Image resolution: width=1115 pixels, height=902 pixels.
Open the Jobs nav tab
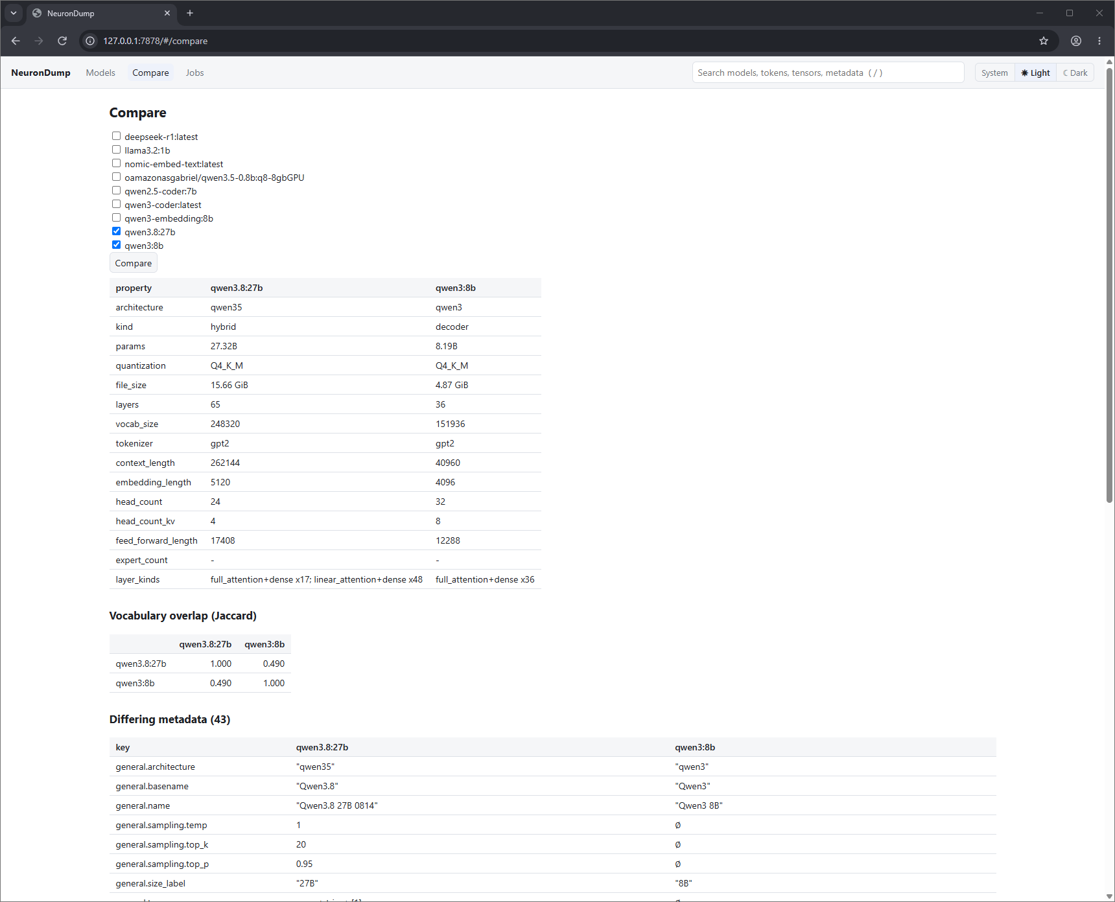(x=194, y=73)
